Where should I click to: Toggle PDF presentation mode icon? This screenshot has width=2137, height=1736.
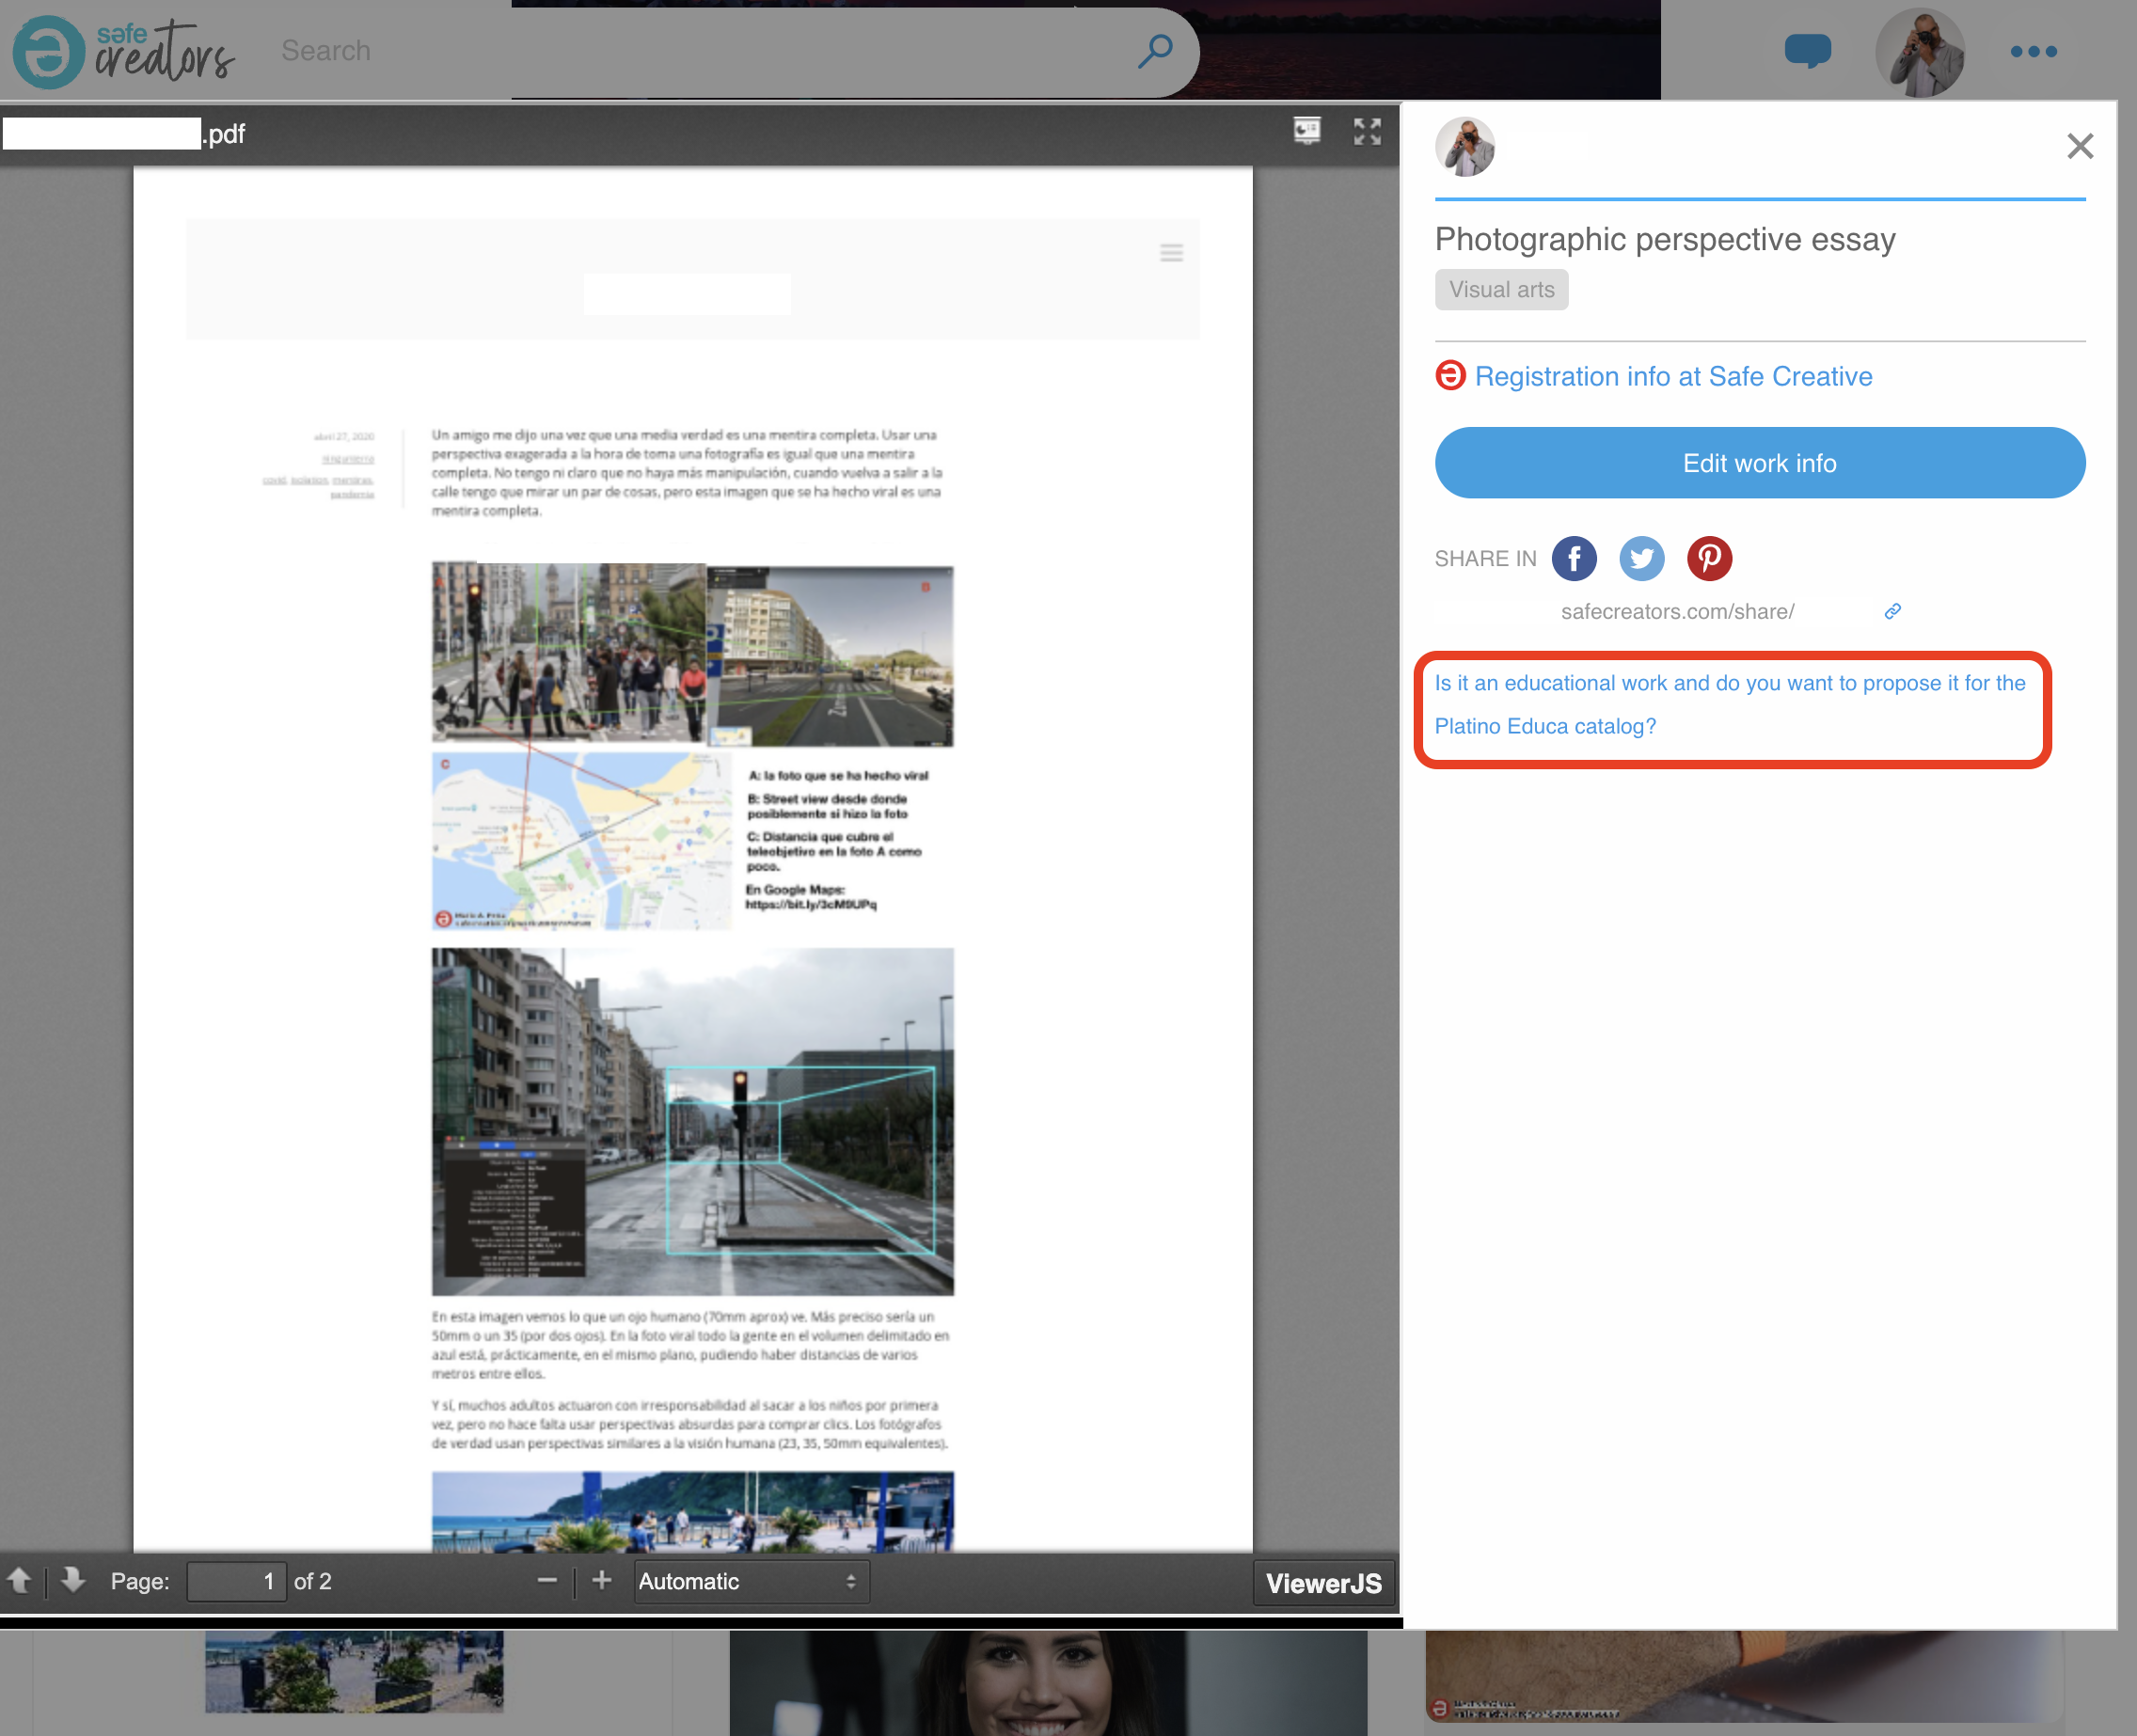tap(1307, 131)
